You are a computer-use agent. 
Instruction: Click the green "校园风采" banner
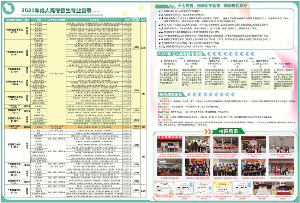coord(228,131)
